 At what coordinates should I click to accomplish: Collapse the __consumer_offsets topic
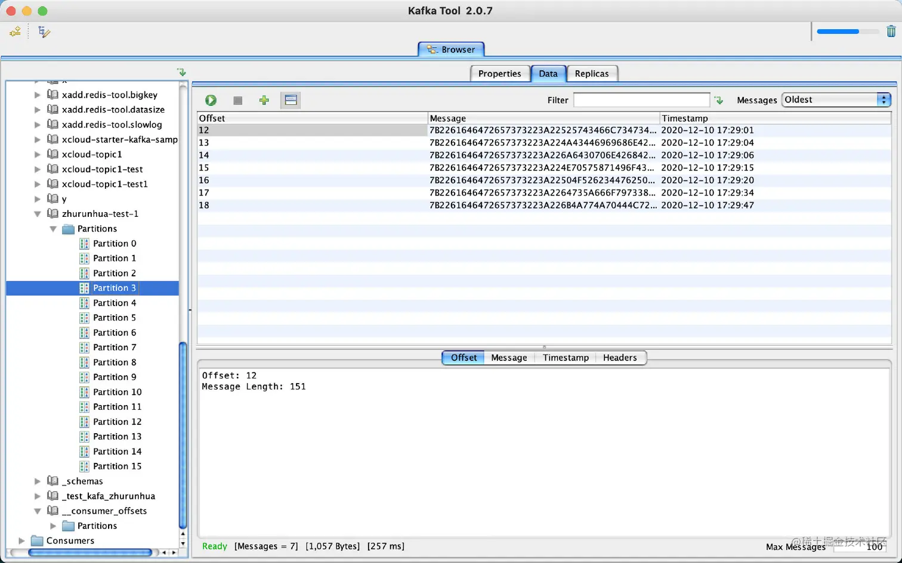37,511
